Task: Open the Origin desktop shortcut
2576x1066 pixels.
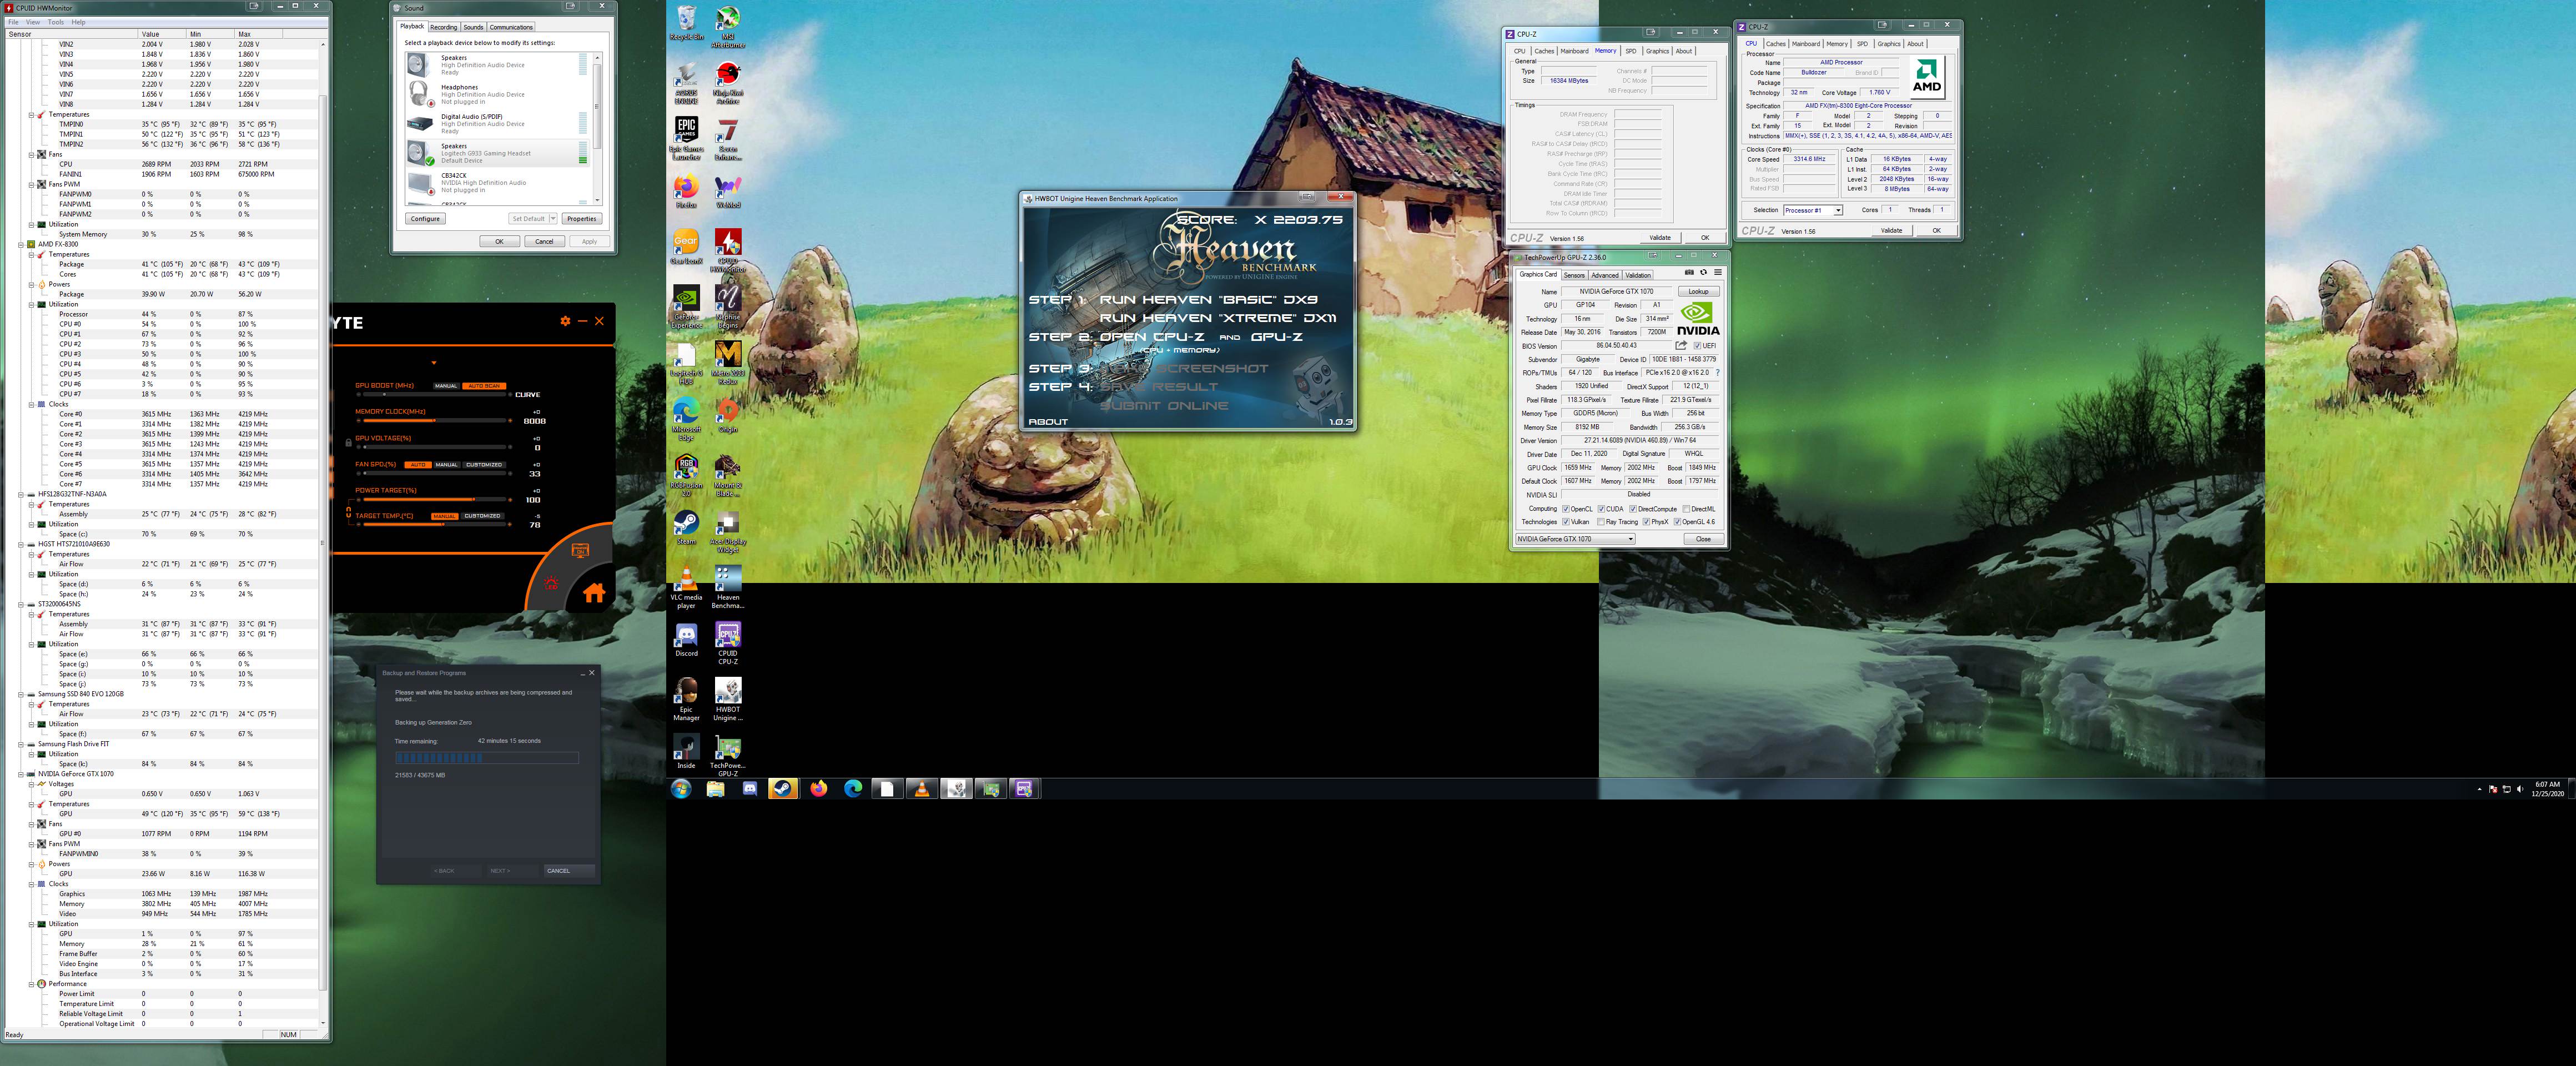Action: pos(727,415)
